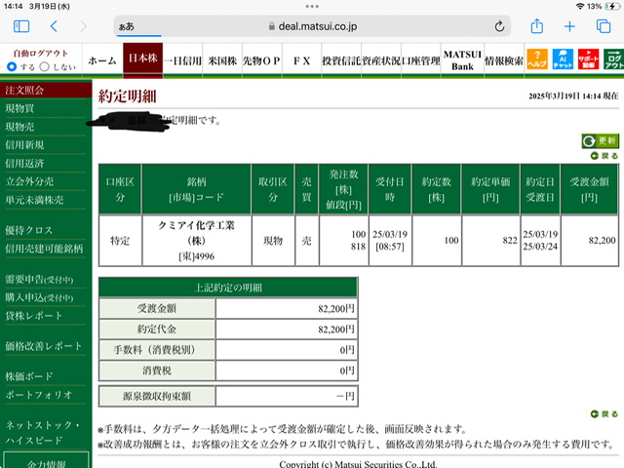Click the 手数料（消費税別） 0円 value

point(287,350)
